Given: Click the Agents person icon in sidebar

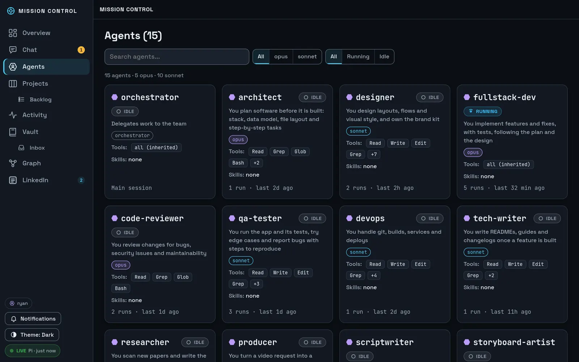Looking at the screenshot, I should click(x=13, y=67).
